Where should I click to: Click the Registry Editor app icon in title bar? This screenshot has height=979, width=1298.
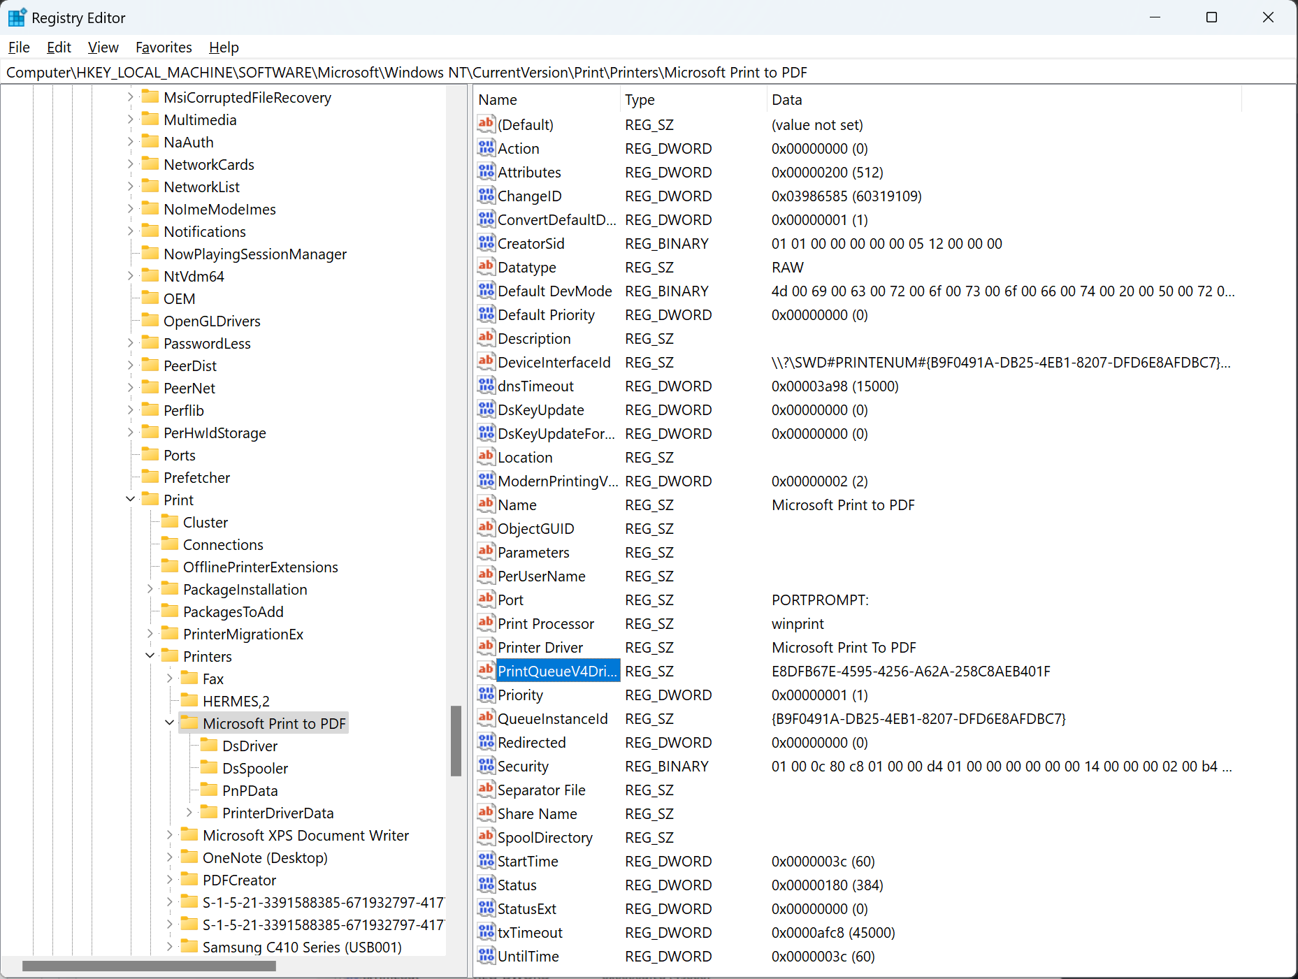click(17, 17)
